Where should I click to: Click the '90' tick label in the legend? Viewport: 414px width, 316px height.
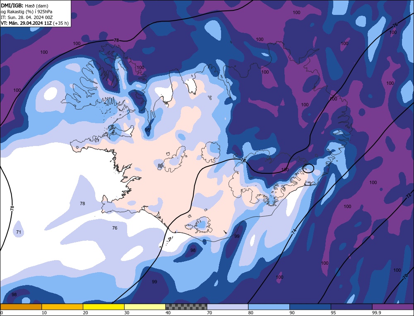(x=292, y=313)
